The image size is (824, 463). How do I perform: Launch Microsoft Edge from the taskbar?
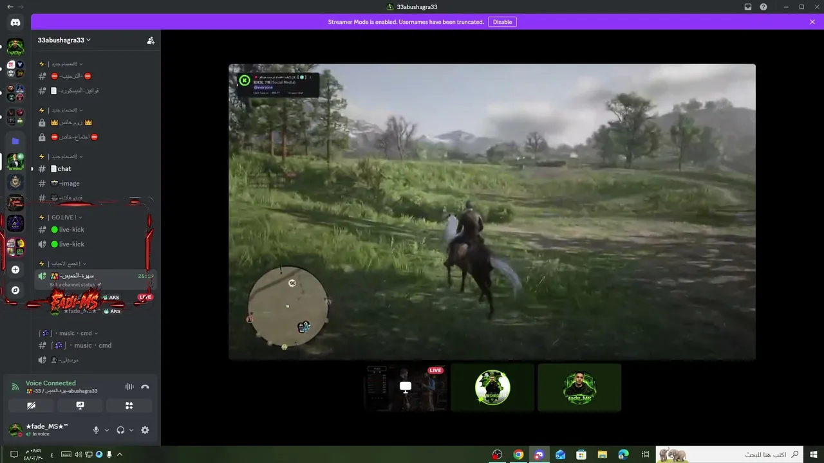click(x=623, y=455)
